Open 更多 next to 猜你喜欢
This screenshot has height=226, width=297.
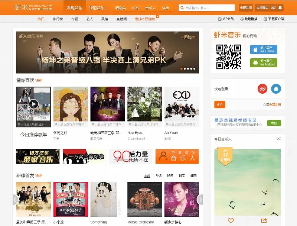(39, 80)
